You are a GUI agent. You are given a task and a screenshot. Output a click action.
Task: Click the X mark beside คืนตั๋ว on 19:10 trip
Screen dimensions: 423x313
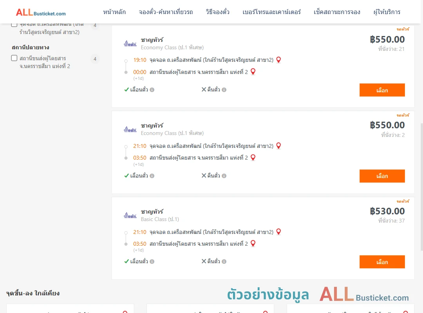click(x=204, y=90)
